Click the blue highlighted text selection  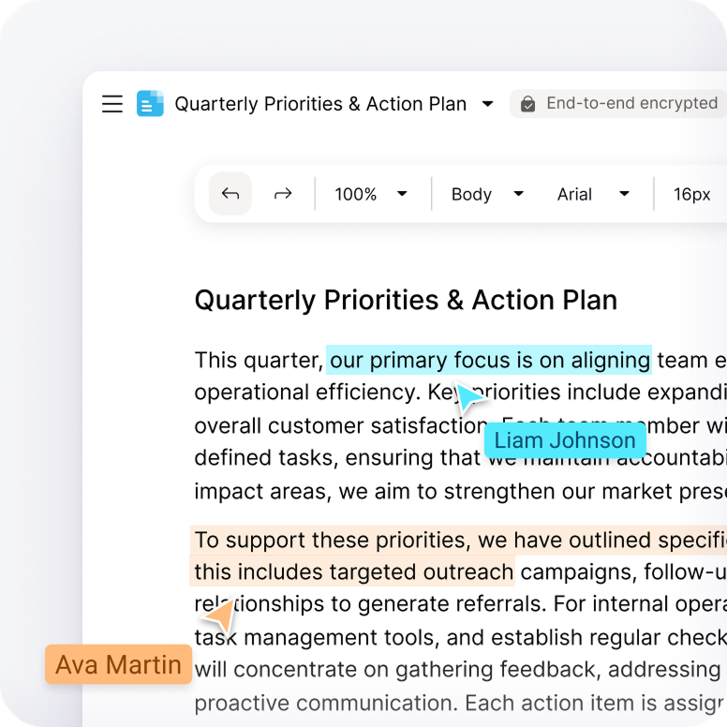489,360
